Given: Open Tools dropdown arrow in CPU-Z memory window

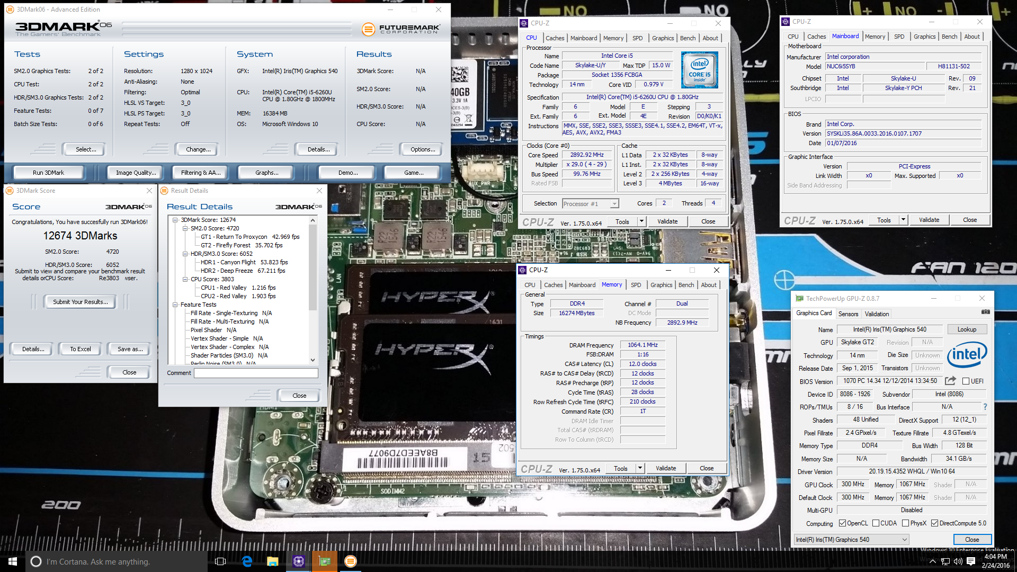Looking at the screenshot, I should [640, 468].
